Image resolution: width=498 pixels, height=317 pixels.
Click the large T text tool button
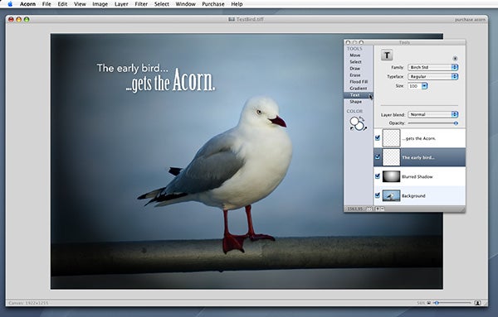click(x=387, y=55)
